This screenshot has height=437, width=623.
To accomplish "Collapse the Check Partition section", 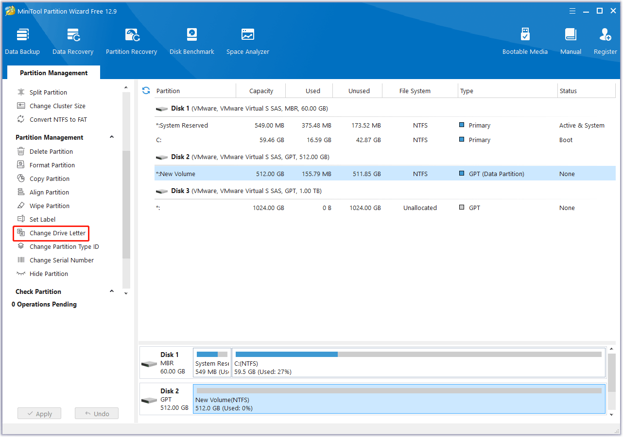I will pos(112,291).
